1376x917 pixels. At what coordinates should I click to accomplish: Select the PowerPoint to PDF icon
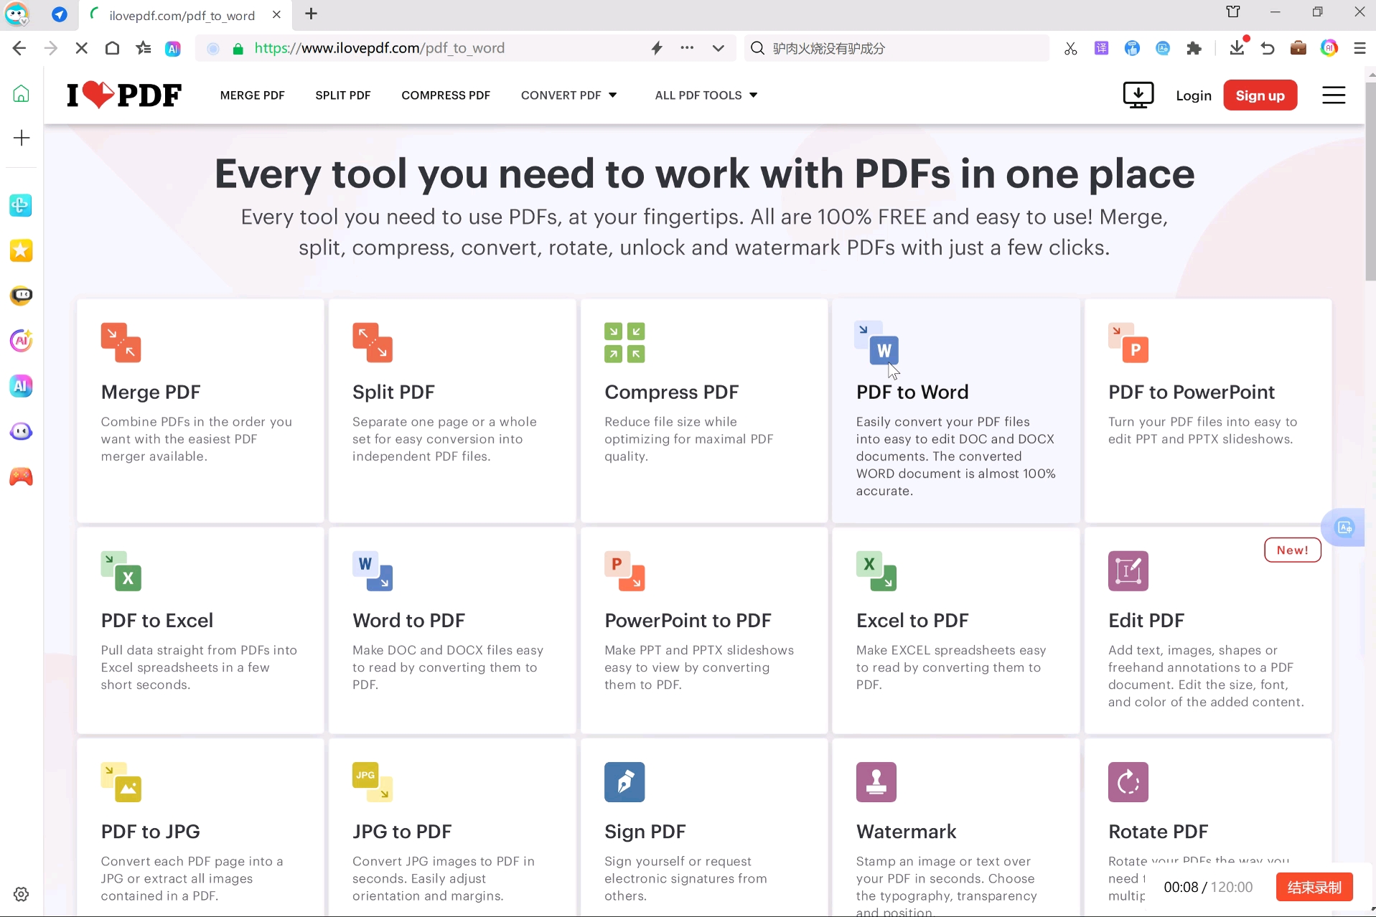point(624,571)
